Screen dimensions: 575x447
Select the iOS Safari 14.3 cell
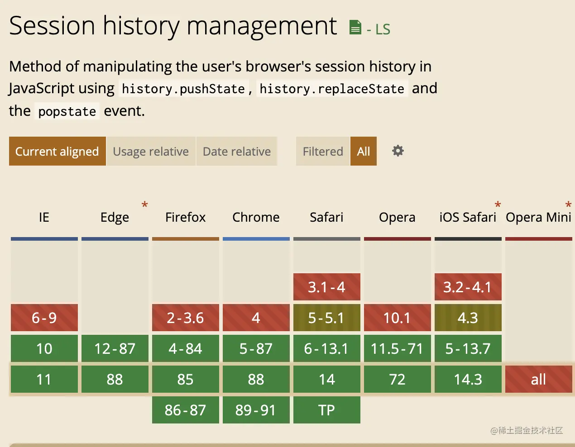pyautogui.click(x=468, y=379)
